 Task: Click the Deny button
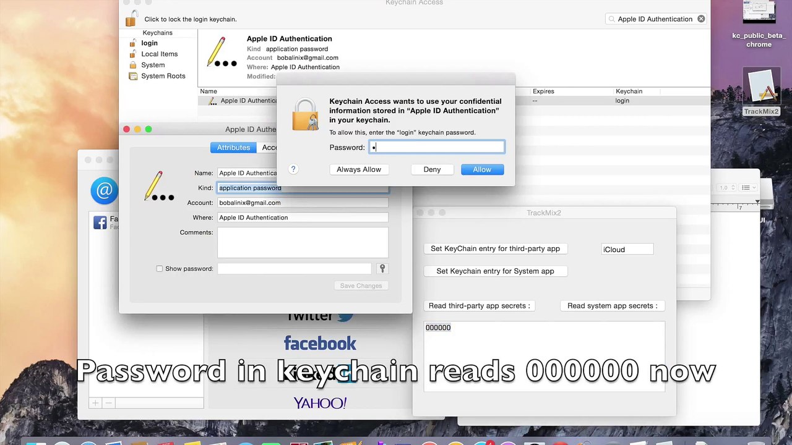pos(432,169)
